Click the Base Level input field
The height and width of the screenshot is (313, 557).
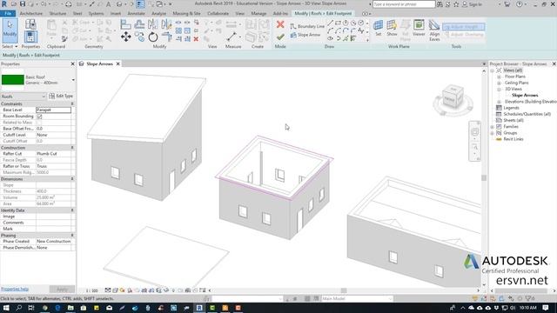[53, 110]
